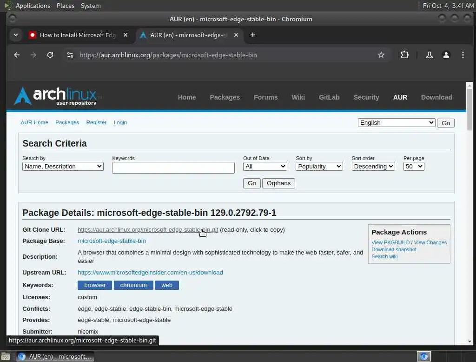This screenshot has height=362, width=476.
Task: Open the Packages sub-navigation link
Action: click(x=67, y=122)
